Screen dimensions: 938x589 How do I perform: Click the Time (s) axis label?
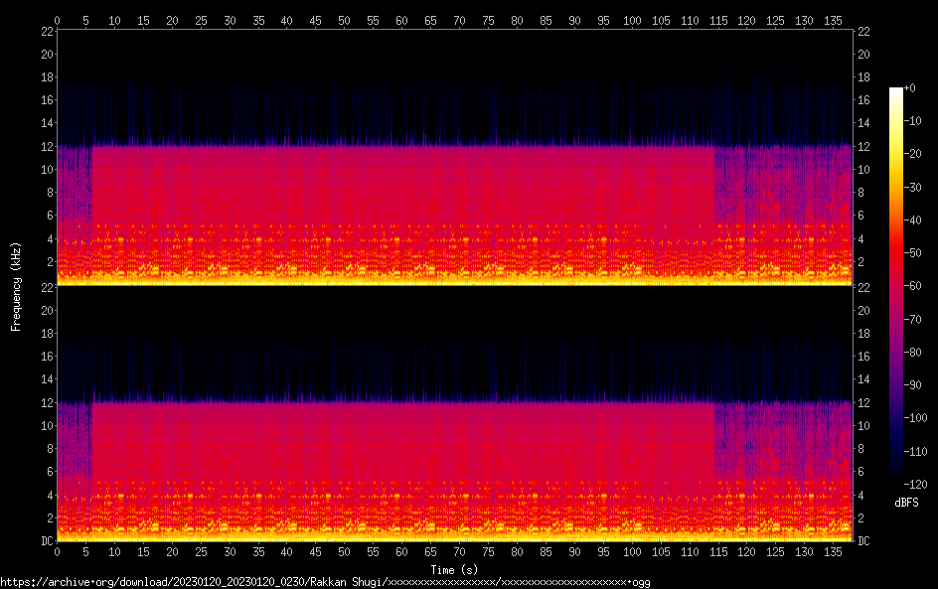pyautogui.click(x=454, y=570)
